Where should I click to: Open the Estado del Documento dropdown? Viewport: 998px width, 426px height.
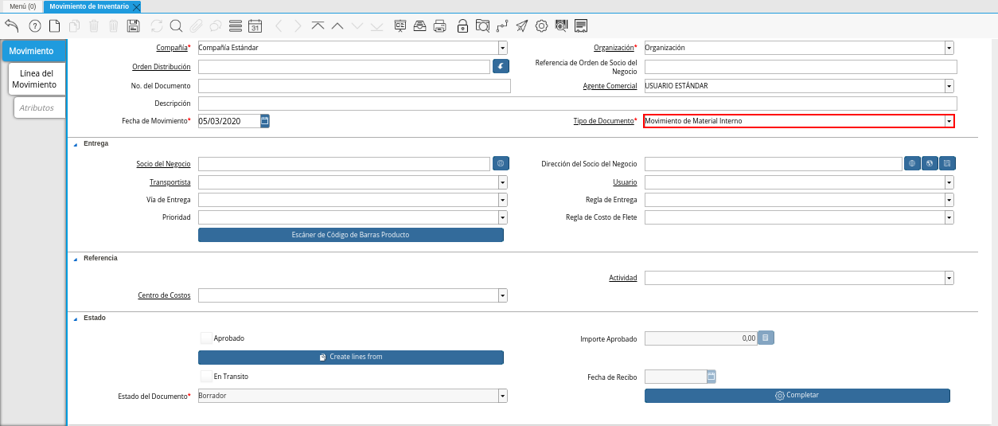(502, 396)
